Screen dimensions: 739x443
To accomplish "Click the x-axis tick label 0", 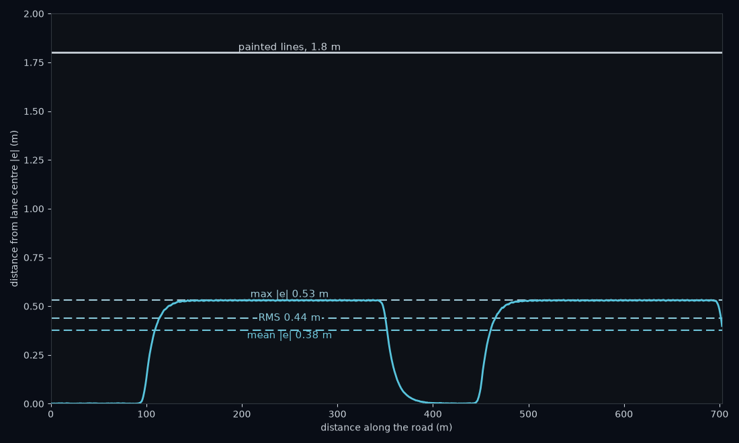I will [51, 414].
